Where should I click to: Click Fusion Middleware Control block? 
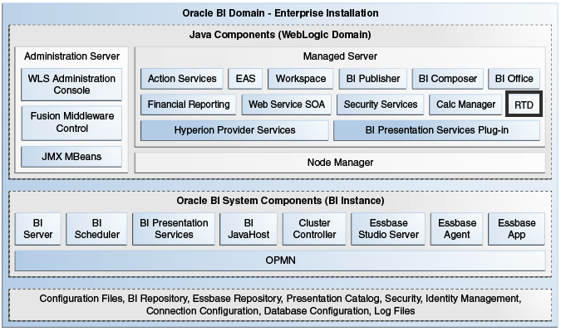[71, 123]
